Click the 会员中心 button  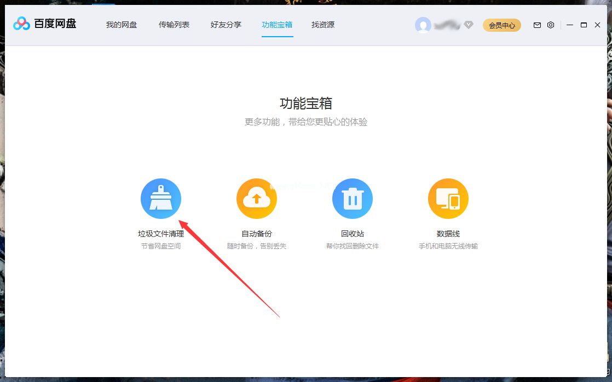[501, 25]
